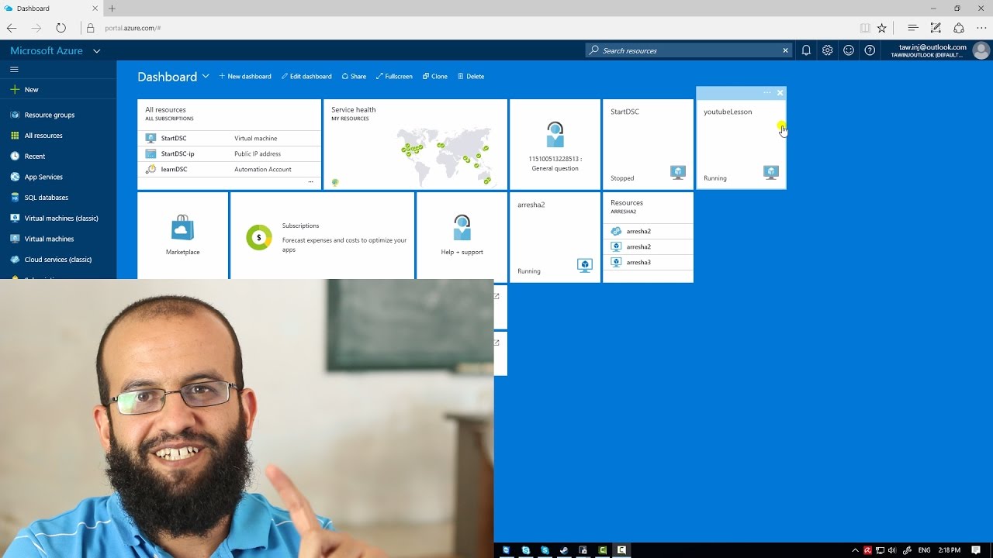Open Steam in the taskbar
The image size is (993, 558).
564,550
